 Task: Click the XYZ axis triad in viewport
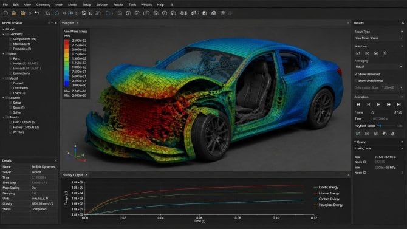(x=76, y=154)
